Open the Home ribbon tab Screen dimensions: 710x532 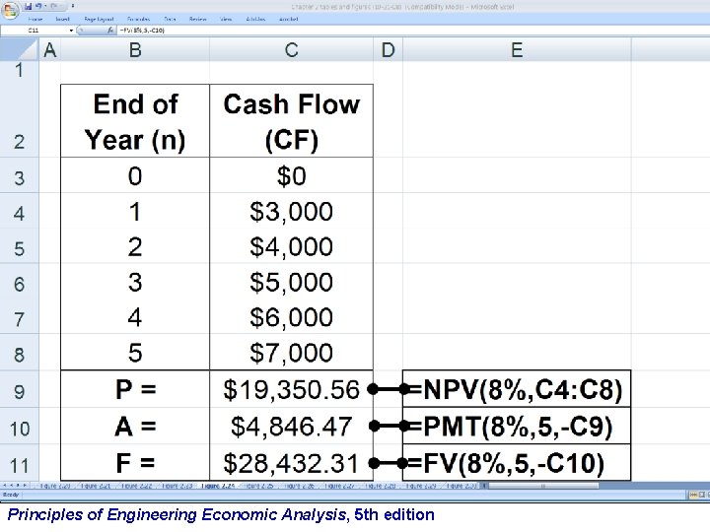coord(35,19)
